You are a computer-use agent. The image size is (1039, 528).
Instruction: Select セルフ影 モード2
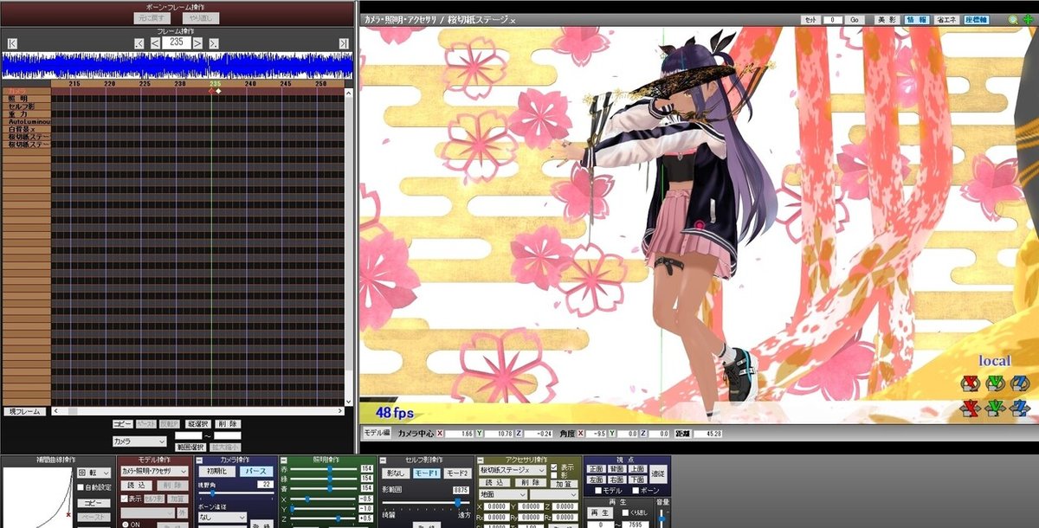[x=457, y=473]
